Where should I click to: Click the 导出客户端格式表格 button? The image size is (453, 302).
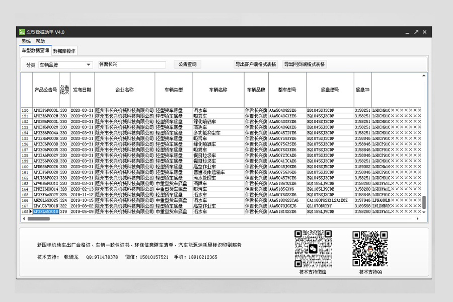pyautogui.click(x=256, y=64)
